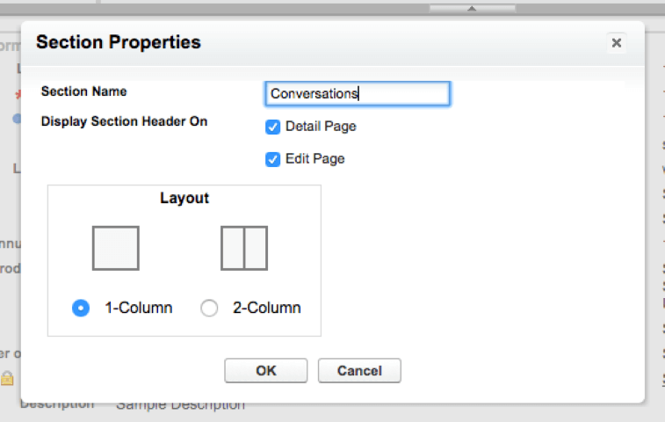Select the two-column layout icon
The width and height of the screenshot is (665, 422).
pos(244,248)
